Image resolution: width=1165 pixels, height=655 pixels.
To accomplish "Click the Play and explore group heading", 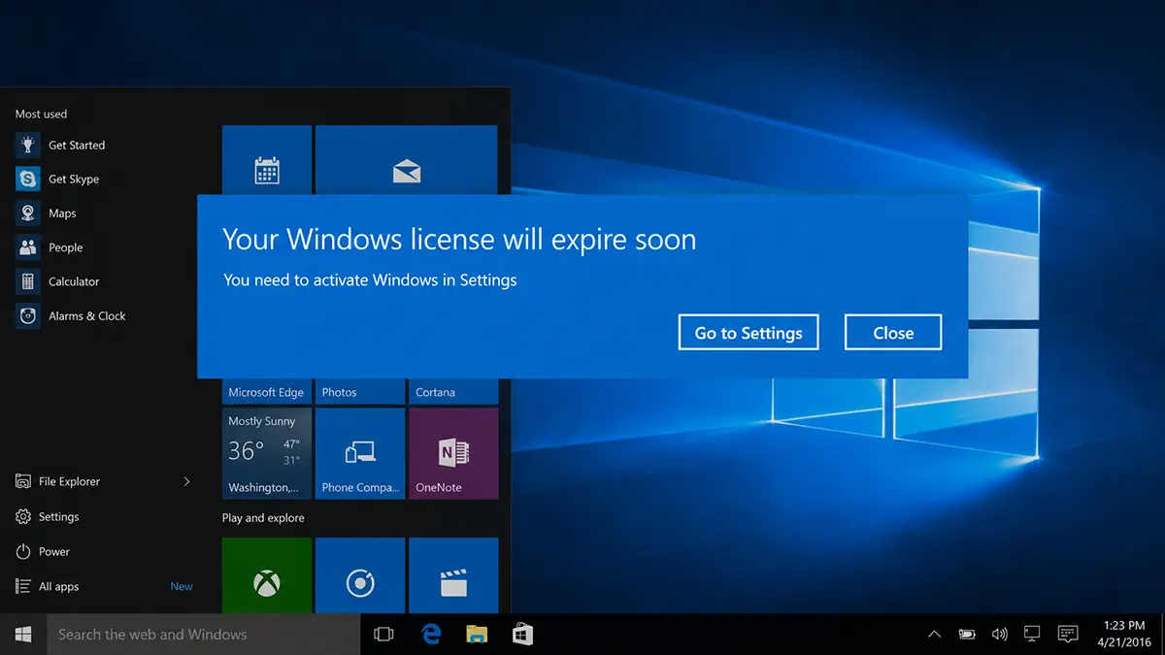I will (263, 518).
